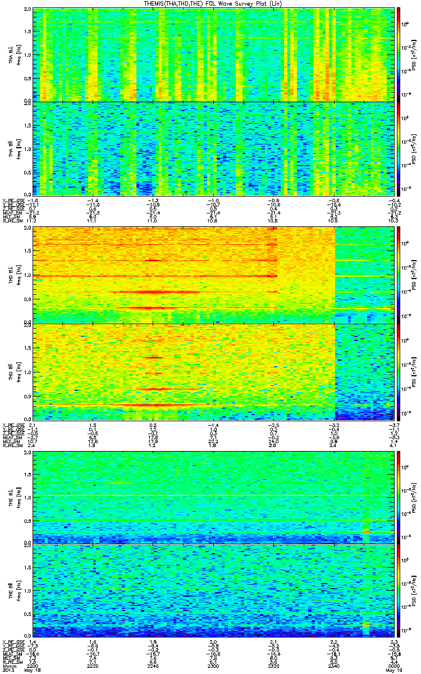Screen dimensions: 421x674
Task: Click the 2.0 frequency tick of THA B-perp
Action: 28,10
